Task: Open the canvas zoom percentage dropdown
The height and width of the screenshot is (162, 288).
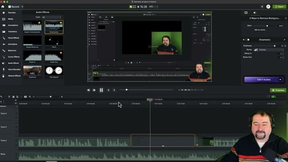Action: pyautogui.click(x=153, y=7)
